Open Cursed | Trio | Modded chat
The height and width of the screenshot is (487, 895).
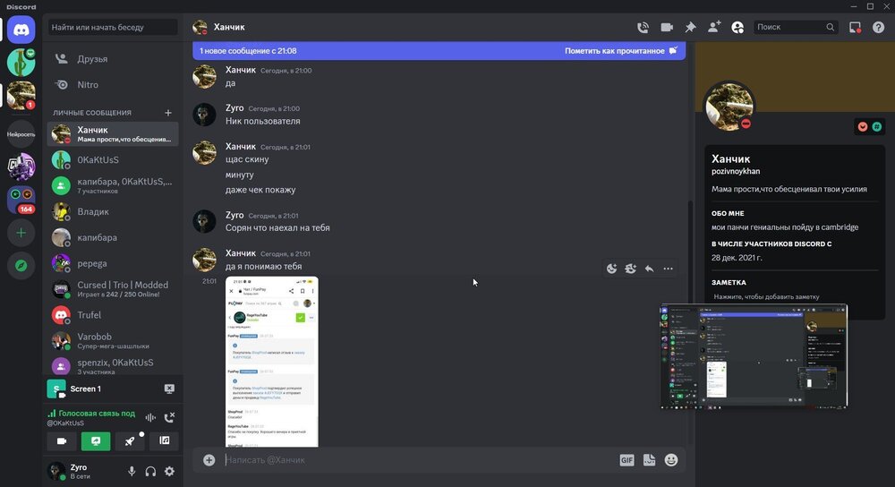[113, 289]
